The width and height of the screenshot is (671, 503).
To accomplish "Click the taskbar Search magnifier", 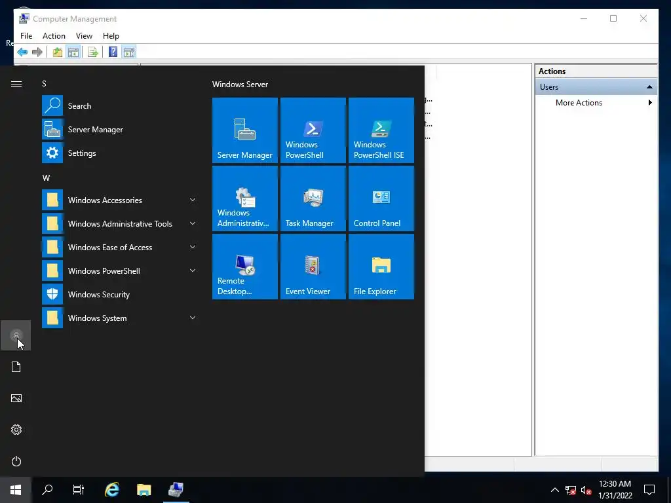I will (x=47, y=490).
